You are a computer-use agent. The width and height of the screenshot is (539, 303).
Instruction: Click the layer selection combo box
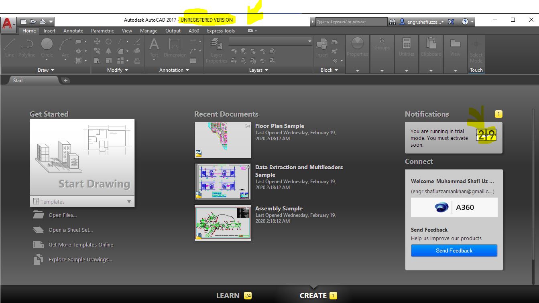pos(270,40)
